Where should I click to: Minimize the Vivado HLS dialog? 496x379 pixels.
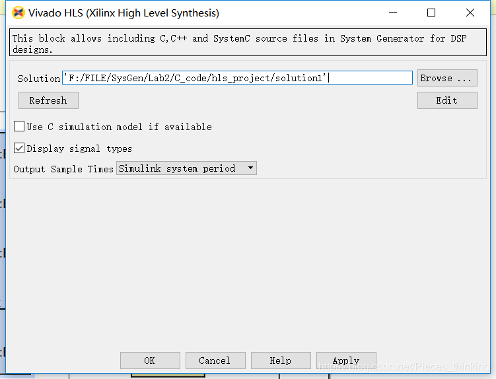(x=393, y=13)
